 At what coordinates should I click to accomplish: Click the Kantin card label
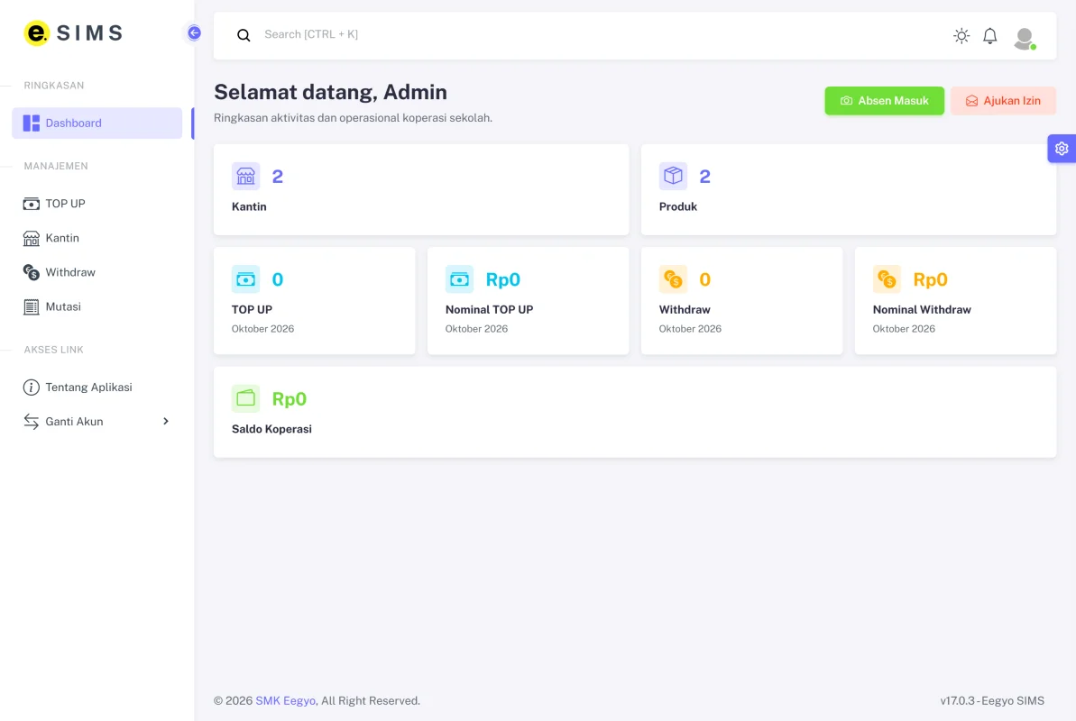tap(249, 206)
